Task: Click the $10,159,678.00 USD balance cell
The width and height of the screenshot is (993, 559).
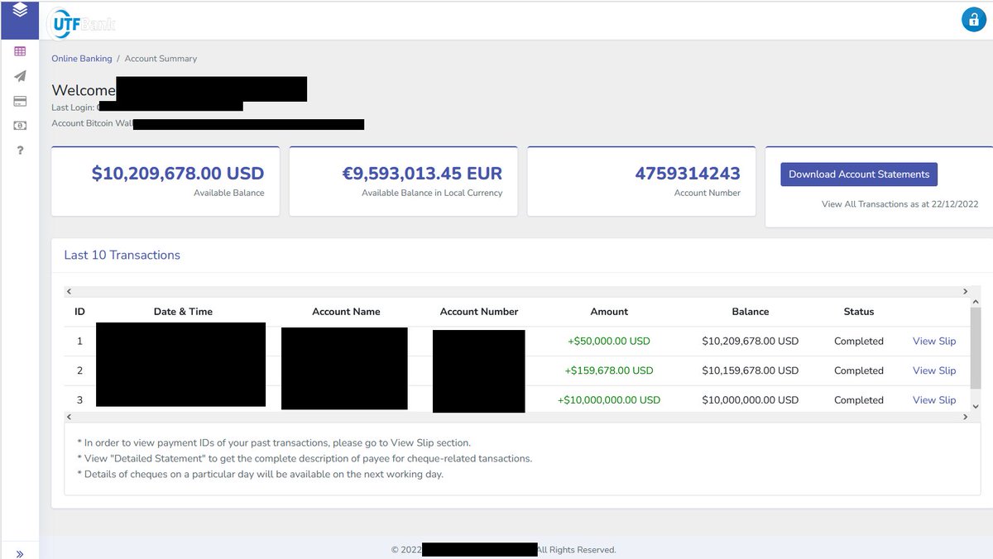Action: pyautogui.click(x=751, y=370)
